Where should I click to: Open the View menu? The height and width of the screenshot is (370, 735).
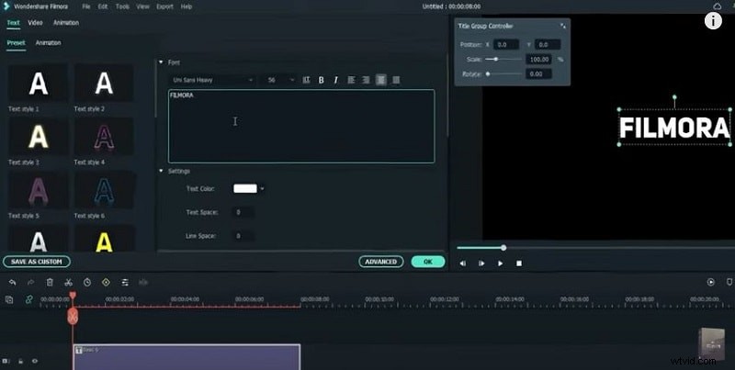[142, 6]
